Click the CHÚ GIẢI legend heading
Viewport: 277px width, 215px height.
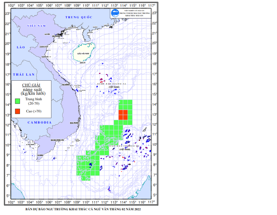point(31,85)
